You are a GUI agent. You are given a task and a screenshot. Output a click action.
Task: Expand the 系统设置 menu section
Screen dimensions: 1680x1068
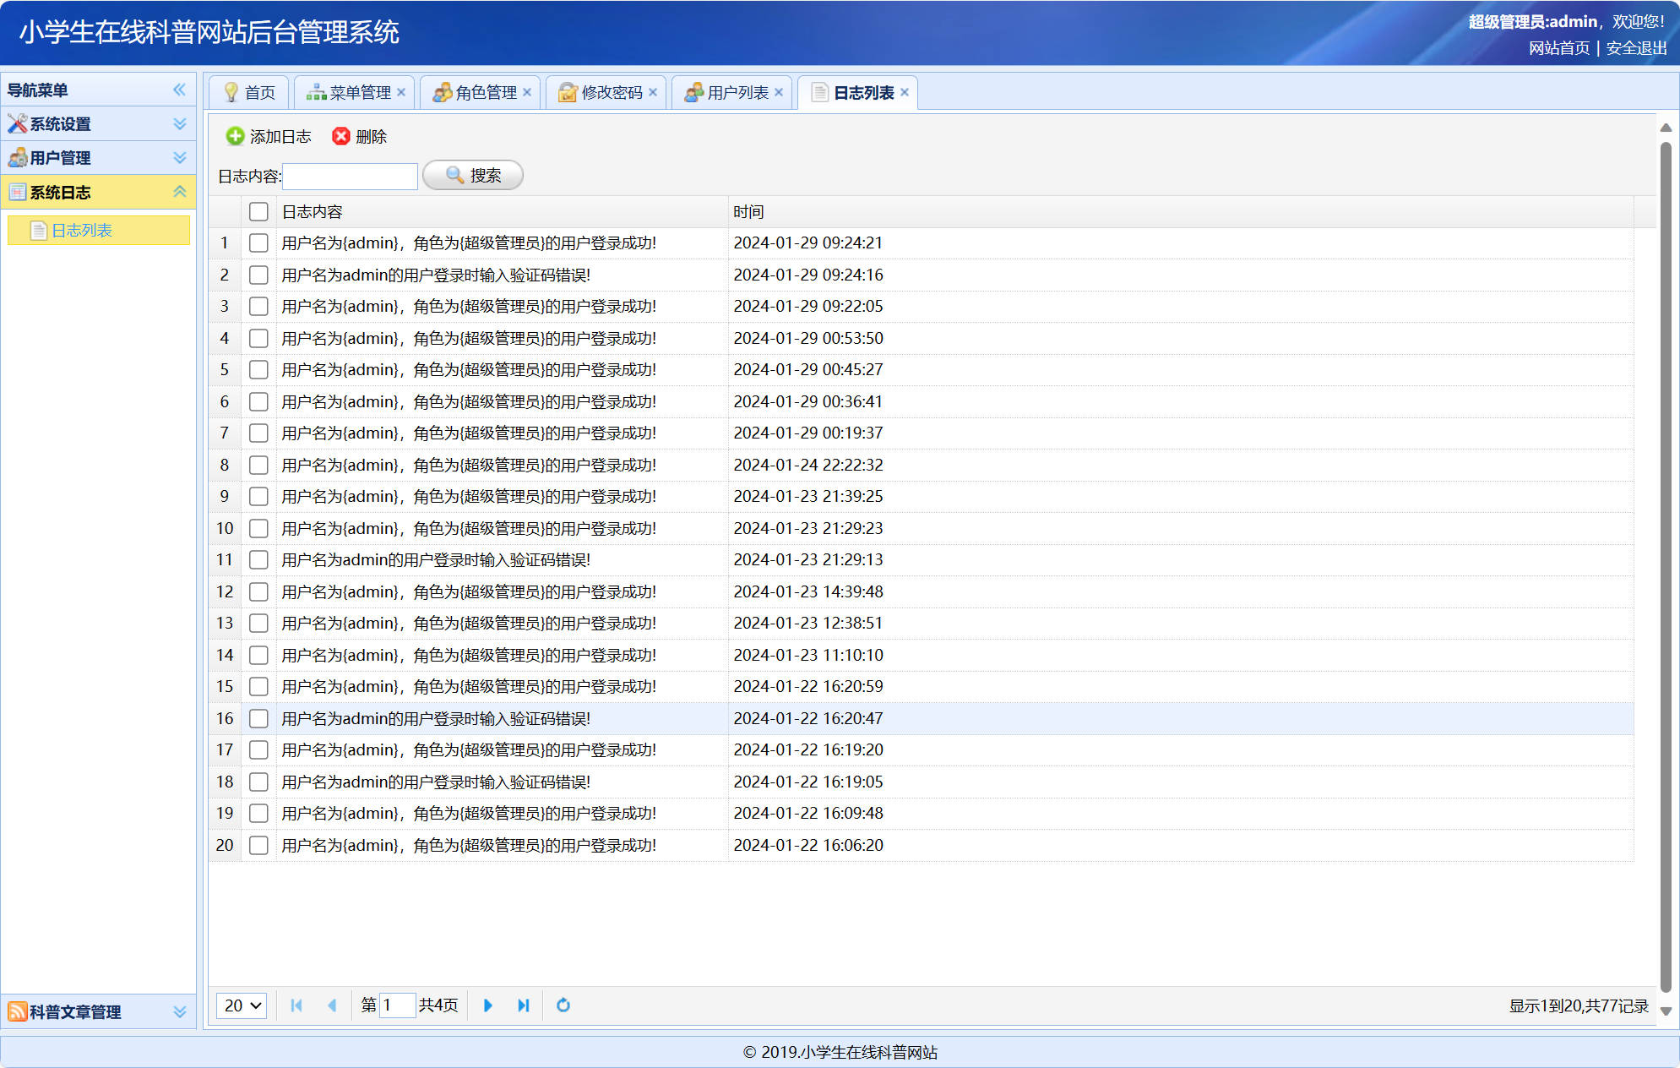point(179,123)
